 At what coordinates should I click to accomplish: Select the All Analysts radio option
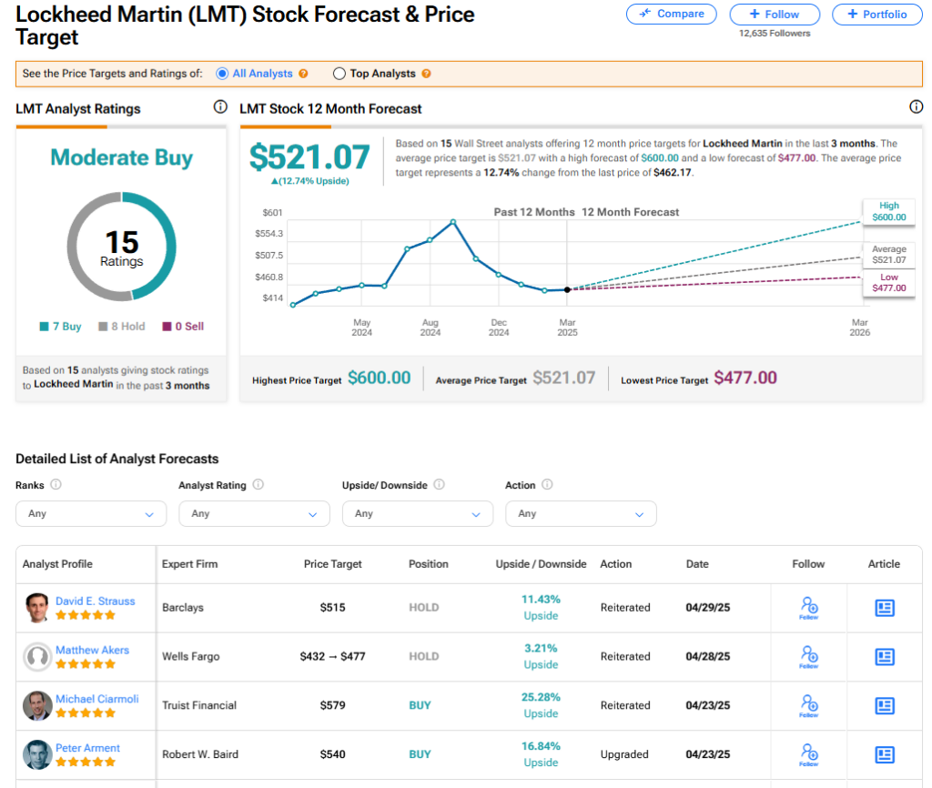tap(222, 74)
